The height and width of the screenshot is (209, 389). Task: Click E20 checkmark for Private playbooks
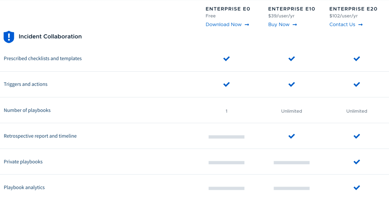(357, 162)
